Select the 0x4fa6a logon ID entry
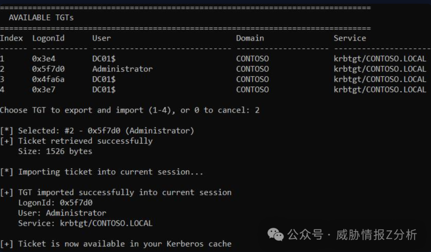431x252 pixels. coord(48,79)
